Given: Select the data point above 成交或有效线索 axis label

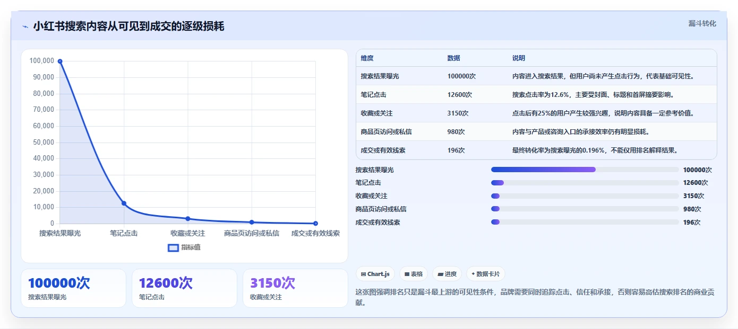Looking at the screenshot, I should tap(315, 224).
